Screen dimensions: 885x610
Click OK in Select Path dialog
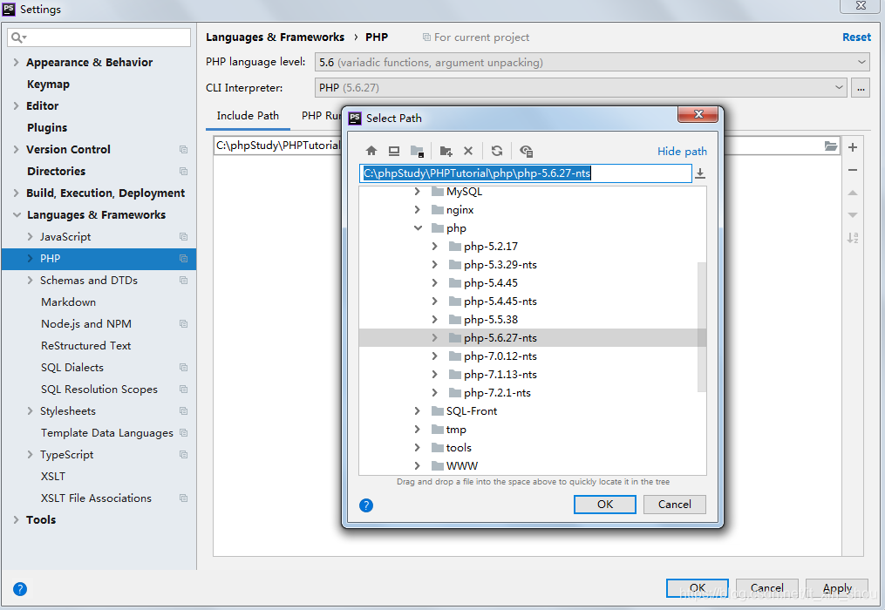[x=605, y=505]
